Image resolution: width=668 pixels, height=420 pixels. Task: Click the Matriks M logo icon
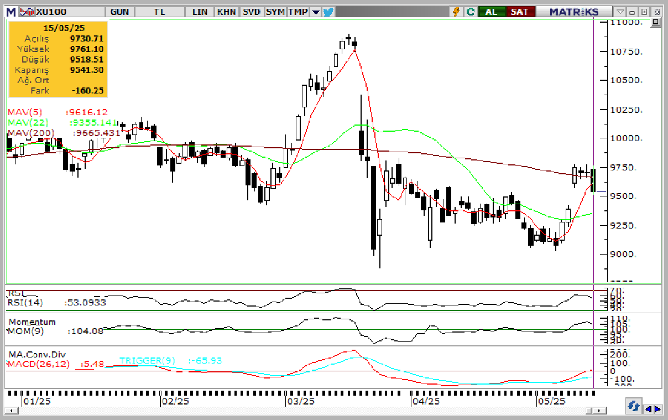pos(11,11)
